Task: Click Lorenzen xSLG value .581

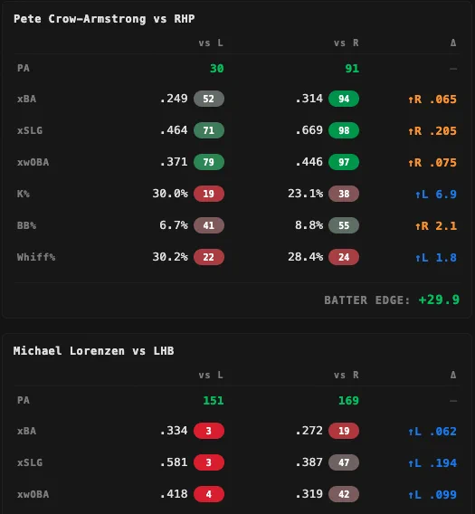Action: point(174,462)
